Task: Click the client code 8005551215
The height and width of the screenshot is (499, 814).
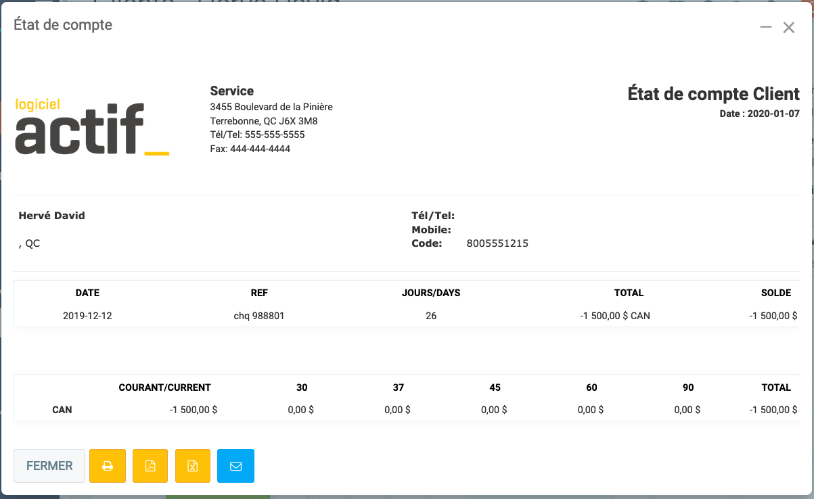Action: pyautogui.click(x=497, y=243)
